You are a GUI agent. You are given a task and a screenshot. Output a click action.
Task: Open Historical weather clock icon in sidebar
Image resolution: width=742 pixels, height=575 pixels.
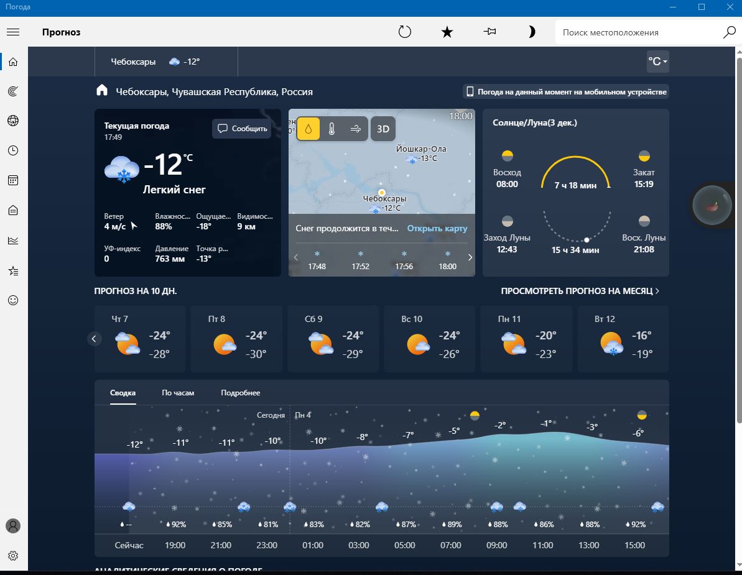(x=13, y=150)
